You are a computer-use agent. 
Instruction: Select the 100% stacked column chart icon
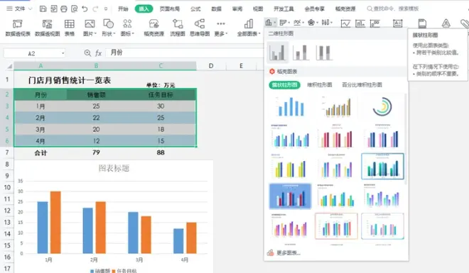pos(323,52)
